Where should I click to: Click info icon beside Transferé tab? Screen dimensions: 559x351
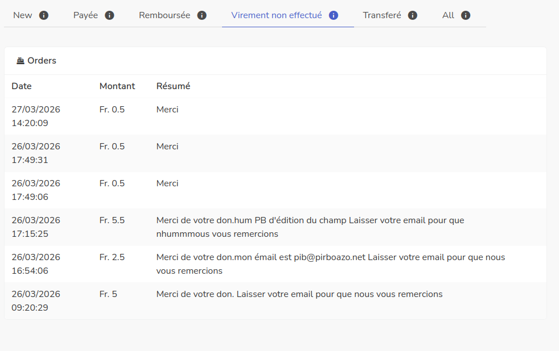413,15
